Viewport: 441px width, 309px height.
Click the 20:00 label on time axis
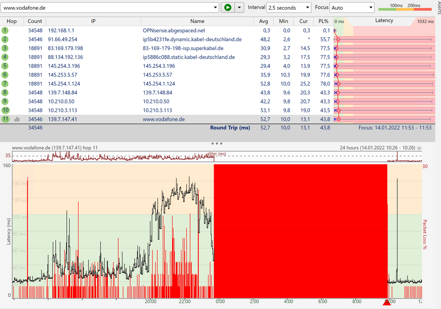point(151,301)
